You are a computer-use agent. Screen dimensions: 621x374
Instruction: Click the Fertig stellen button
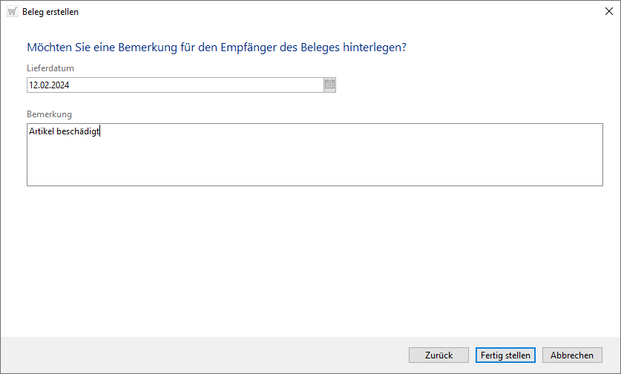coord(505,355)
